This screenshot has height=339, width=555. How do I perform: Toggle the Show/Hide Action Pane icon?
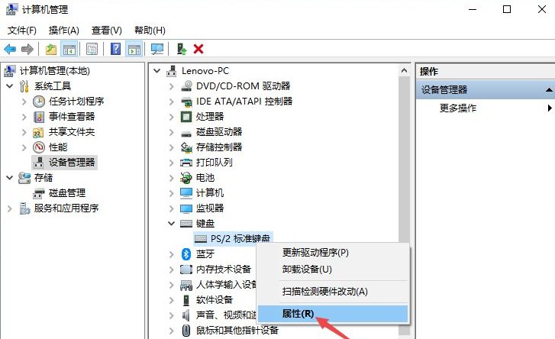coord(134,49)
